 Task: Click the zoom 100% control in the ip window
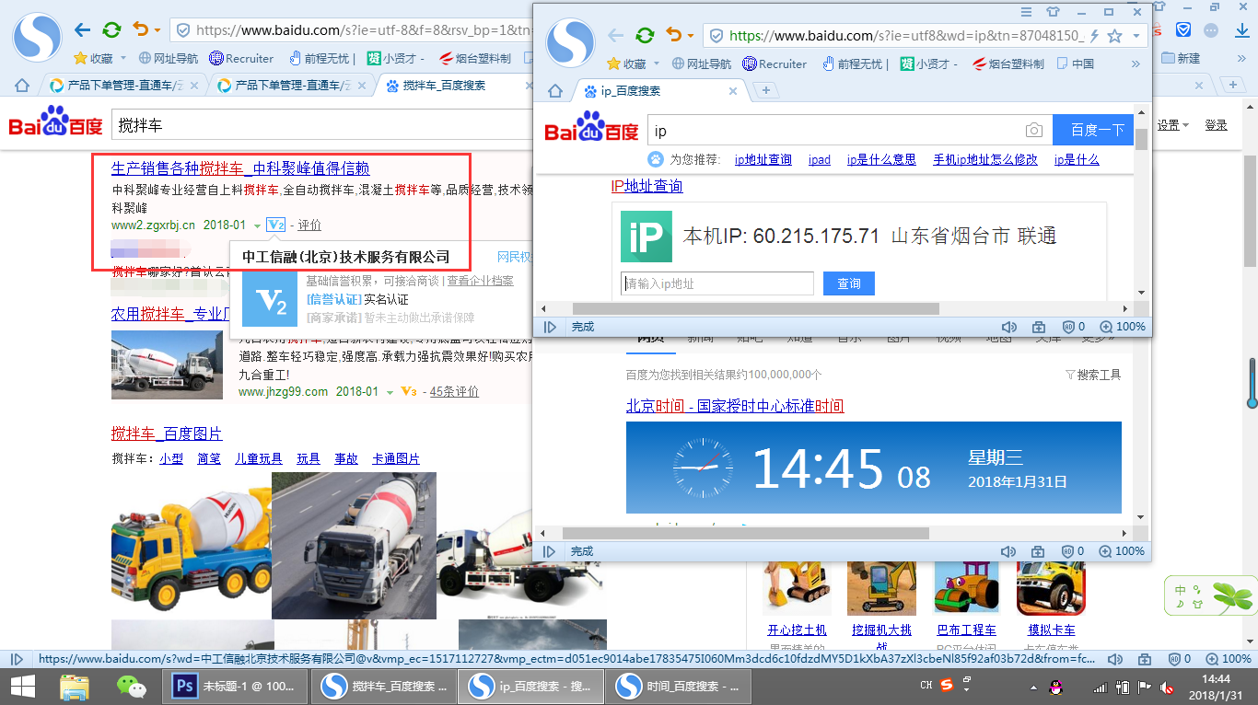pos(1123,327)
